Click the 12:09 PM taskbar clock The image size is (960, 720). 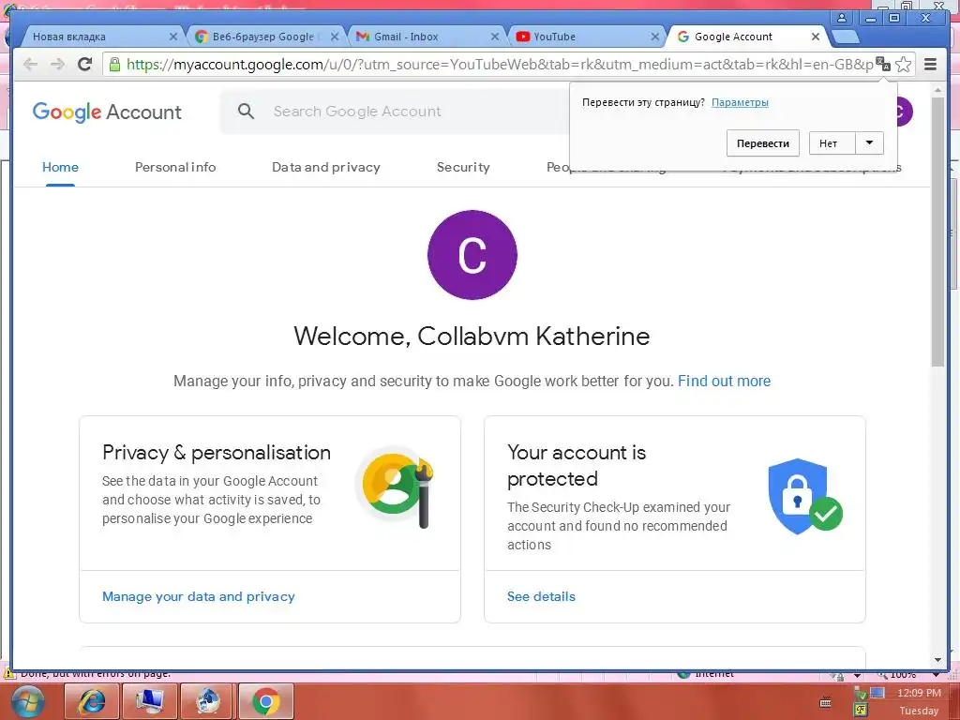tap(919, 693)
